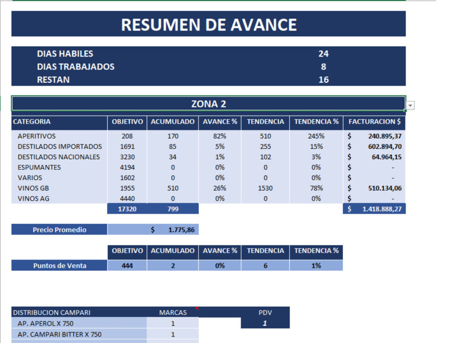Select the DESTILADOS IMPORTADOS cell
This screenshot has width=457, height=343.
tap(59, 146)
